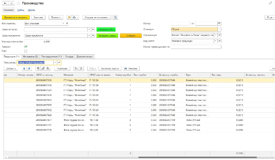275x160 pixels.
Task: Click the middle icon of the search trio
Action: (43, 69)
